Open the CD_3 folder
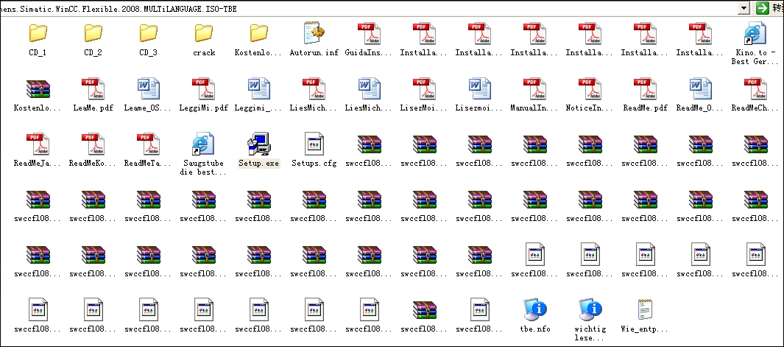 point(148,33)
